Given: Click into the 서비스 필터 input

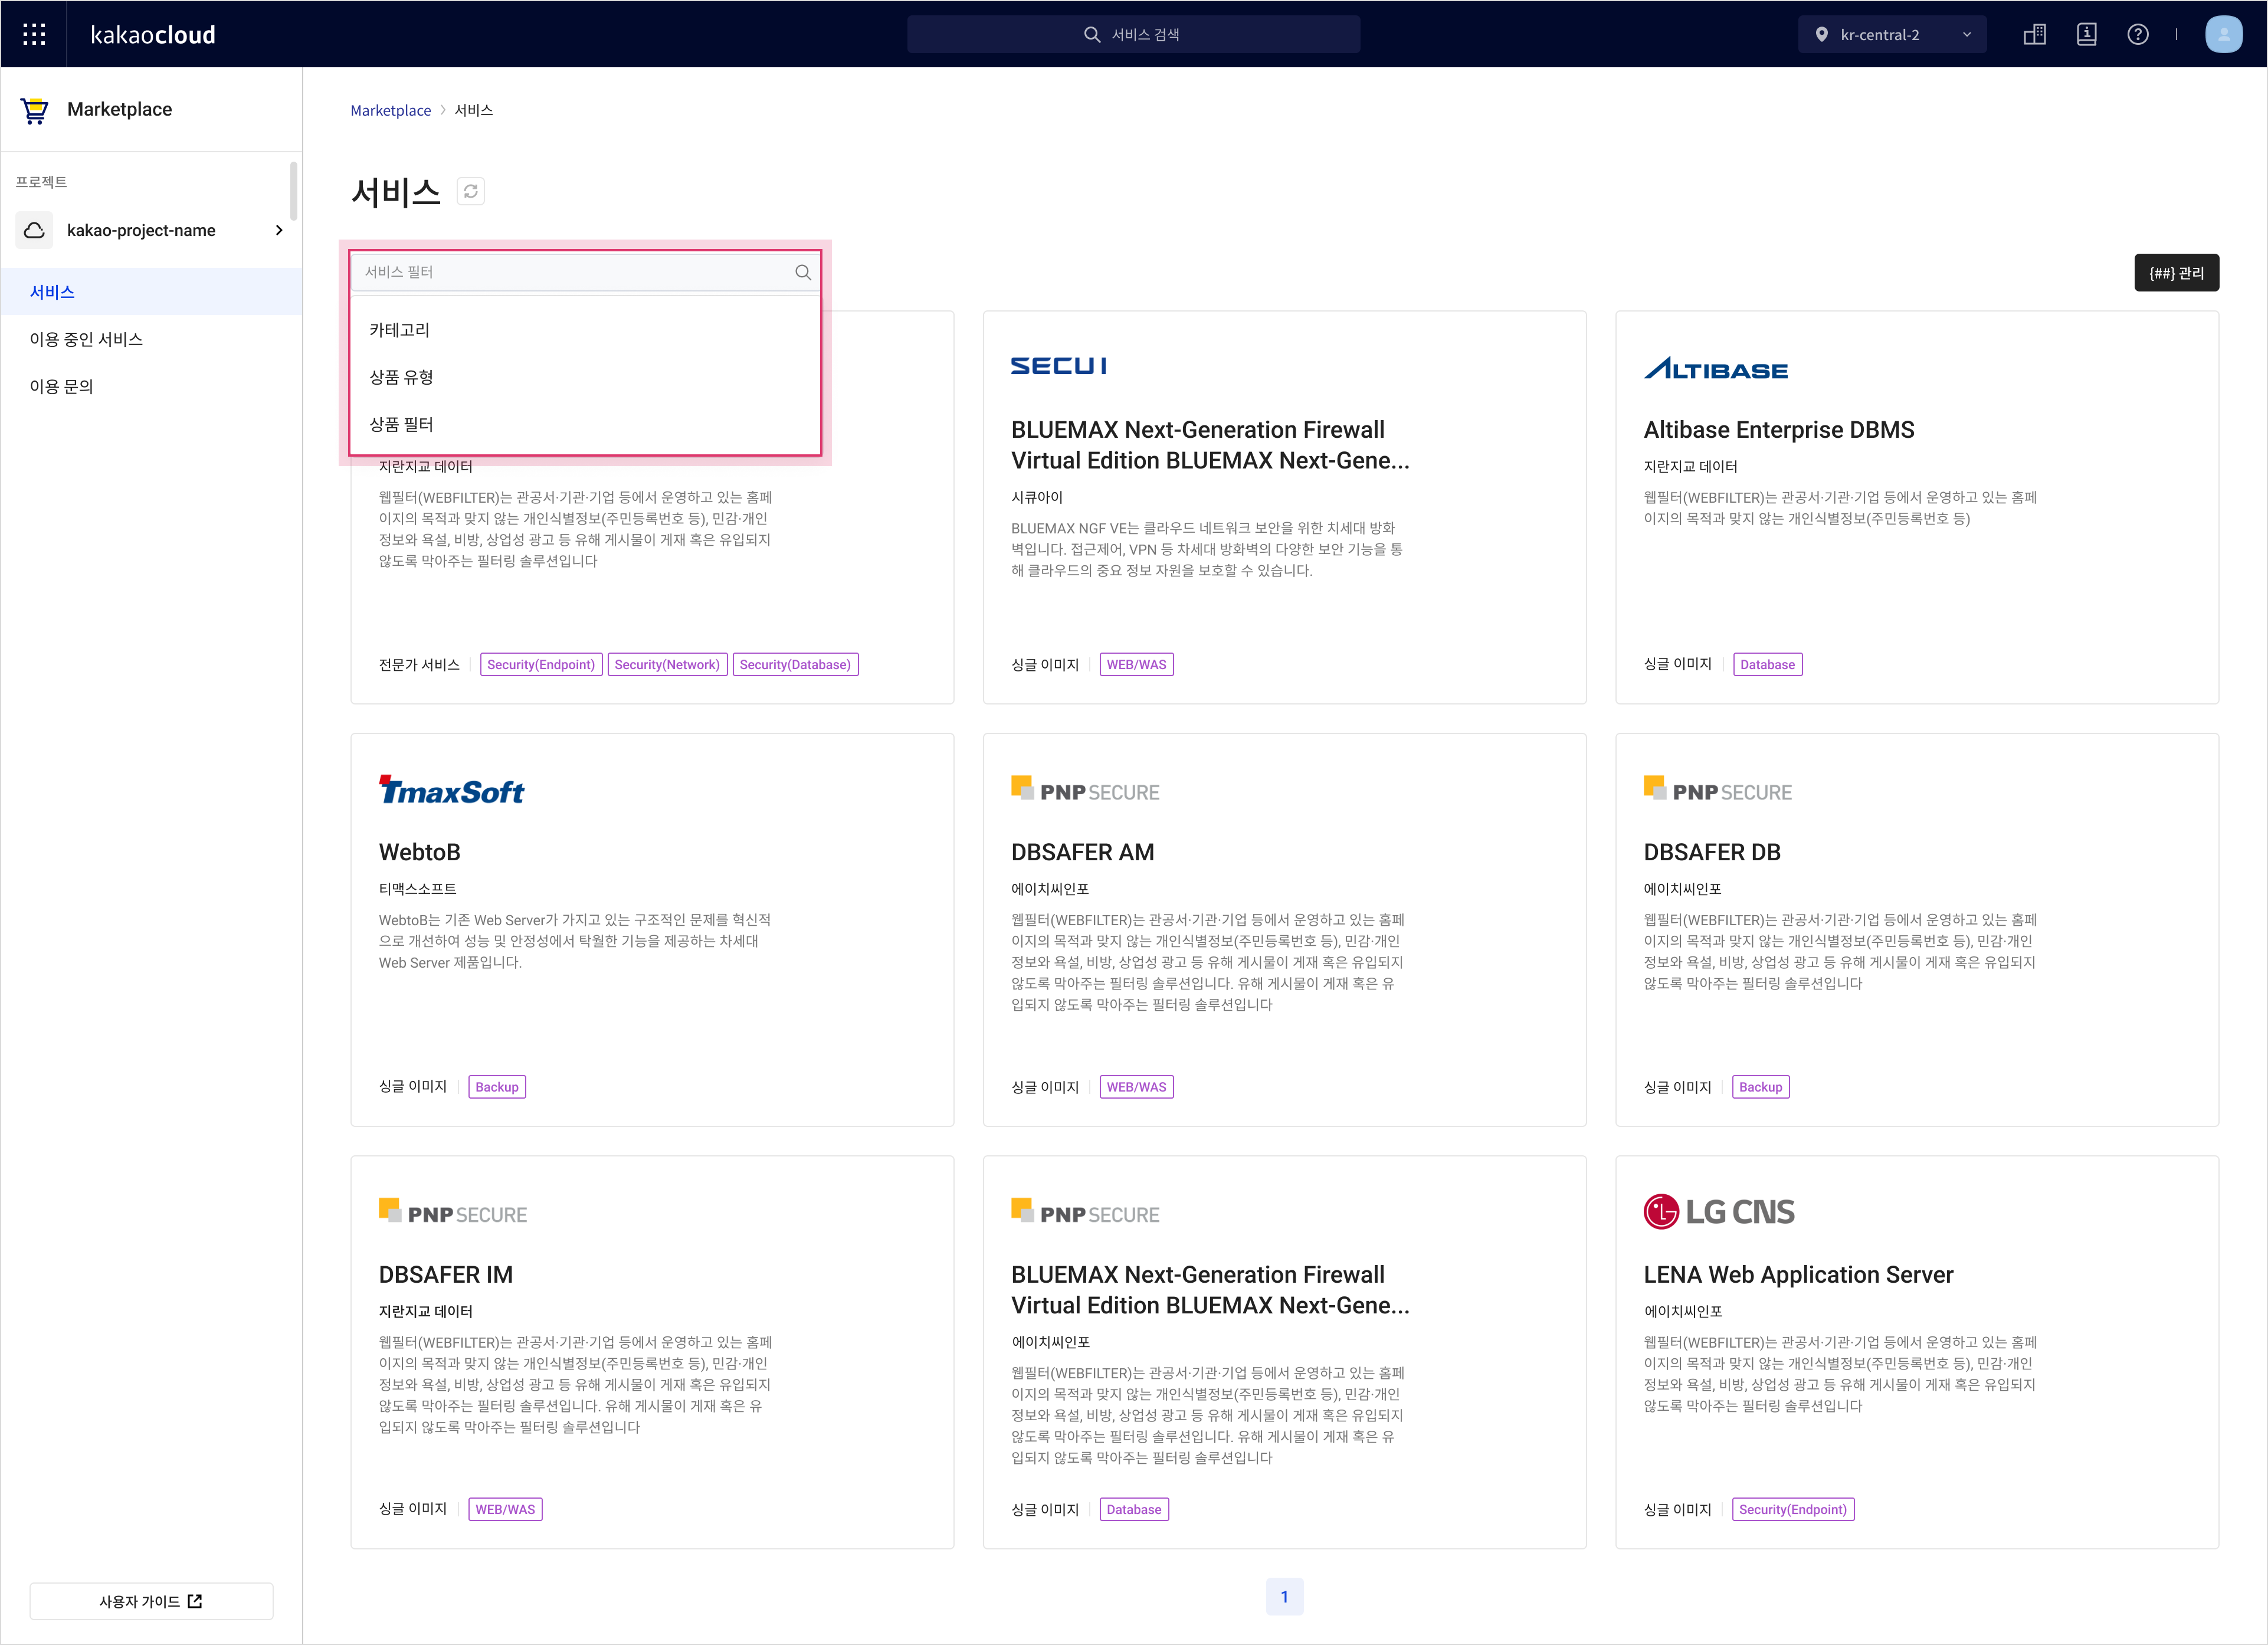Looking at the screenshot, I should tap(585, 272).
